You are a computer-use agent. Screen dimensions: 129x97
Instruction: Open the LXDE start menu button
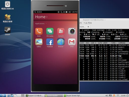click(3, 95)
